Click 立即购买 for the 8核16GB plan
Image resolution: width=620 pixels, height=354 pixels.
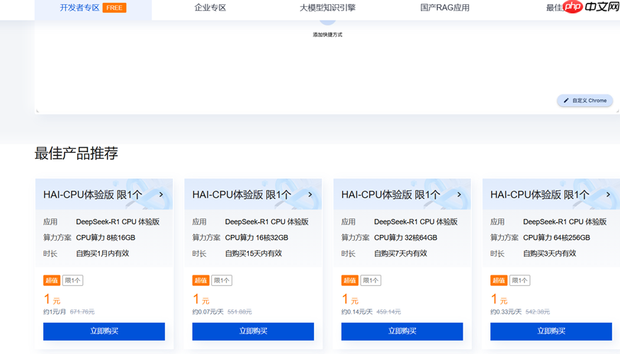coord(104,331)
